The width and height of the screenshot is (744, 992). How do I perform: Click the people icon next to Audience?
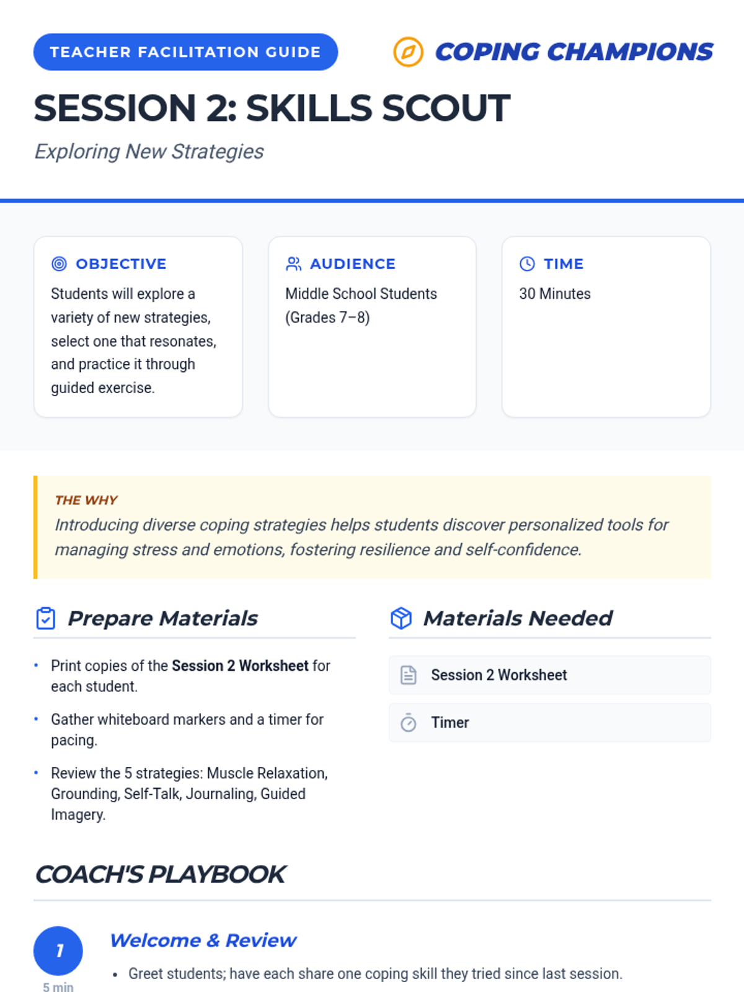click(x=293, y=264)
